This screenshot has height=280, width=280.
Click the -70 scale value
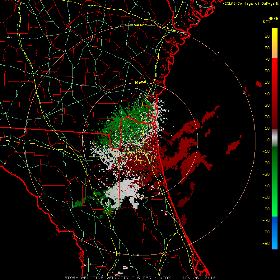pos(266,221)
